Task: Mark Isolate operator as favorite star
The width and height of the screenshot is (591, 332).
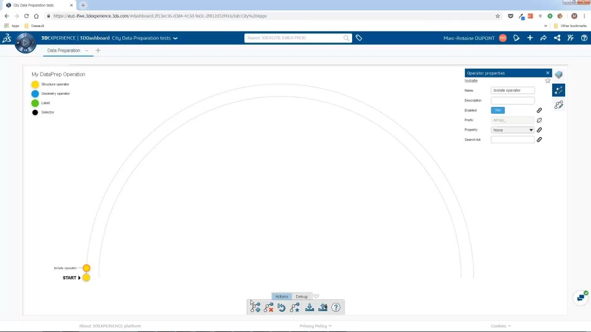Action: 548,81
